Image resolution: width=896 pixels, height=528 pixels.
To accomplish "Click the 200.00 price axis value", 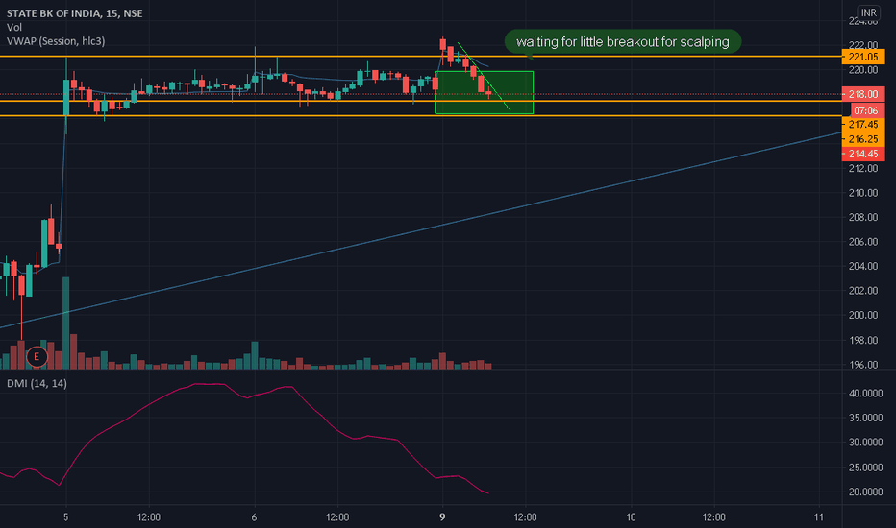I will click(x=863, y=315).
